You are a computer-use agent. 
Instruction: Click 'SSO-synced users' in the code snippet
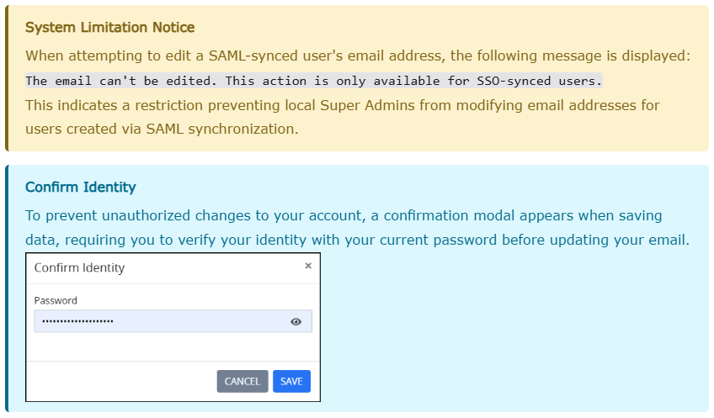539,81
